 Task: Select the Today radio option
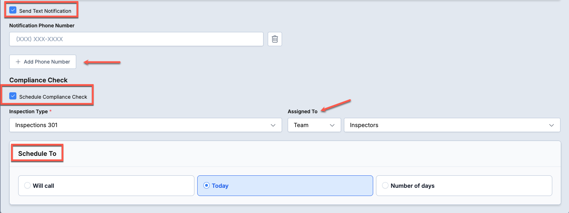click(207, 185)
